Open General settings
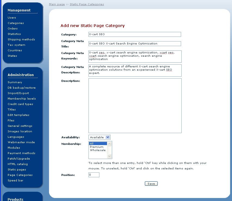The image size is (232, 201). click(x=20, y=126)
